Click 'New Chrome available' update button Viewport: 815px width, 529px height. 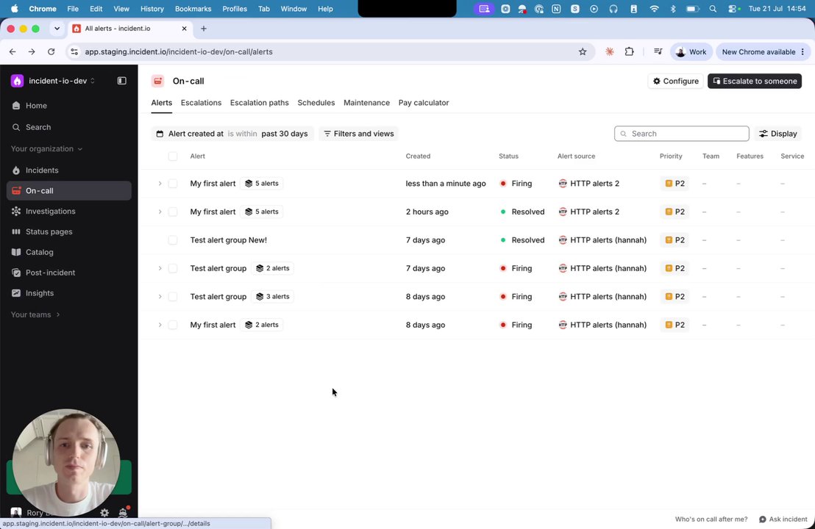(x=763, y=52)
